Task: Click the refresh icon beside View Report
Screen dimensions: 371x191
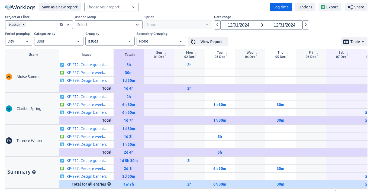Action: [x=193, y=42]
